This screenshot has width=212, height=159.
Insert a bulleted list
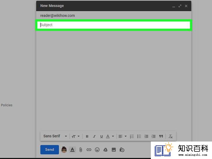[x=139, y=136]
